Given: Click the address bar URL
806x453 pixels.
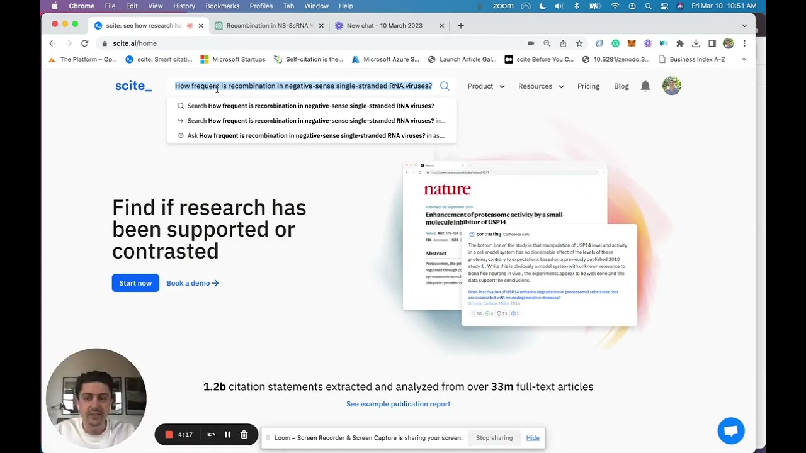Looking at the screenshot, I should pos(134,43).
